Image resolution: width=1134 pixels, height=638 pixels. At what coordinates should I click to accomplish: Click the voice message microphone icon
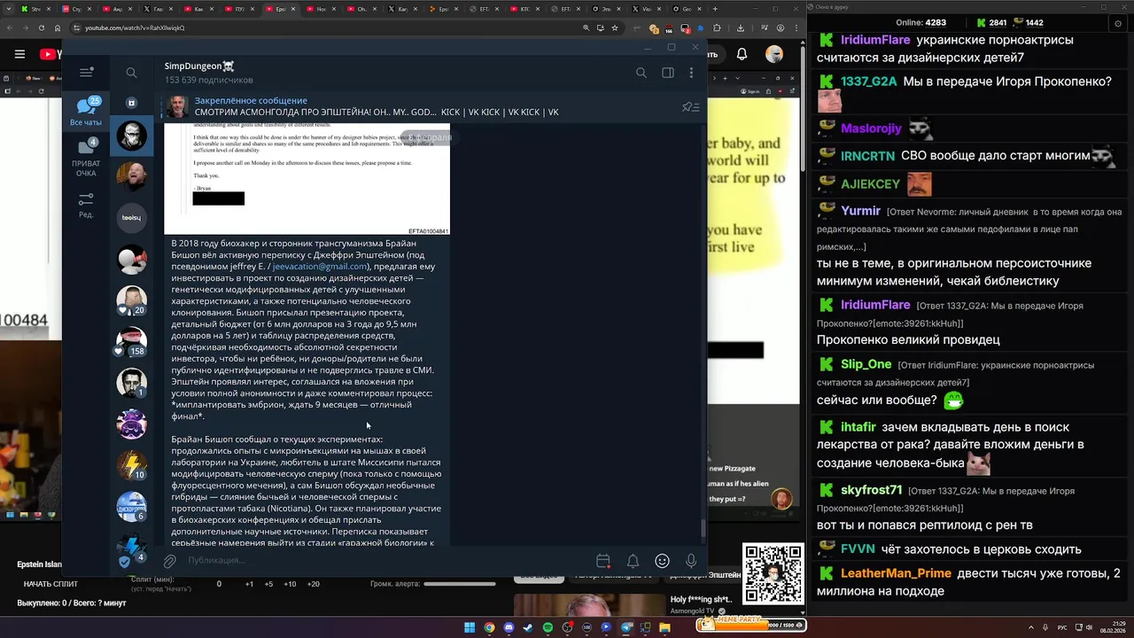[x=691, y=561]
